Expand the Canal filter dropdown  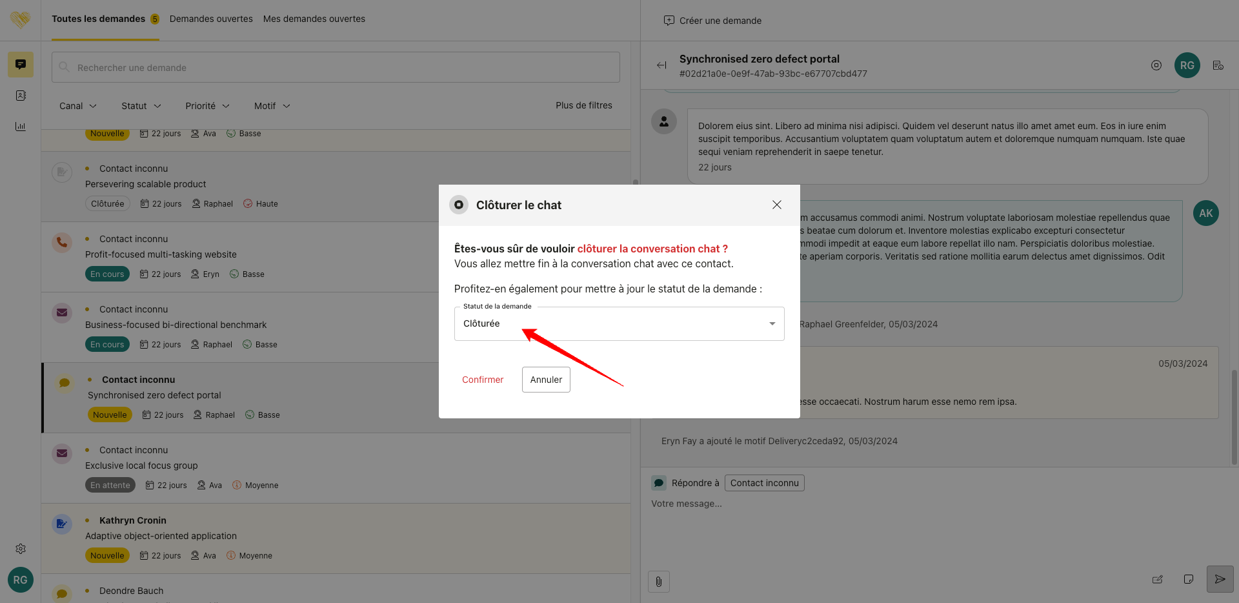pos(77,106)
